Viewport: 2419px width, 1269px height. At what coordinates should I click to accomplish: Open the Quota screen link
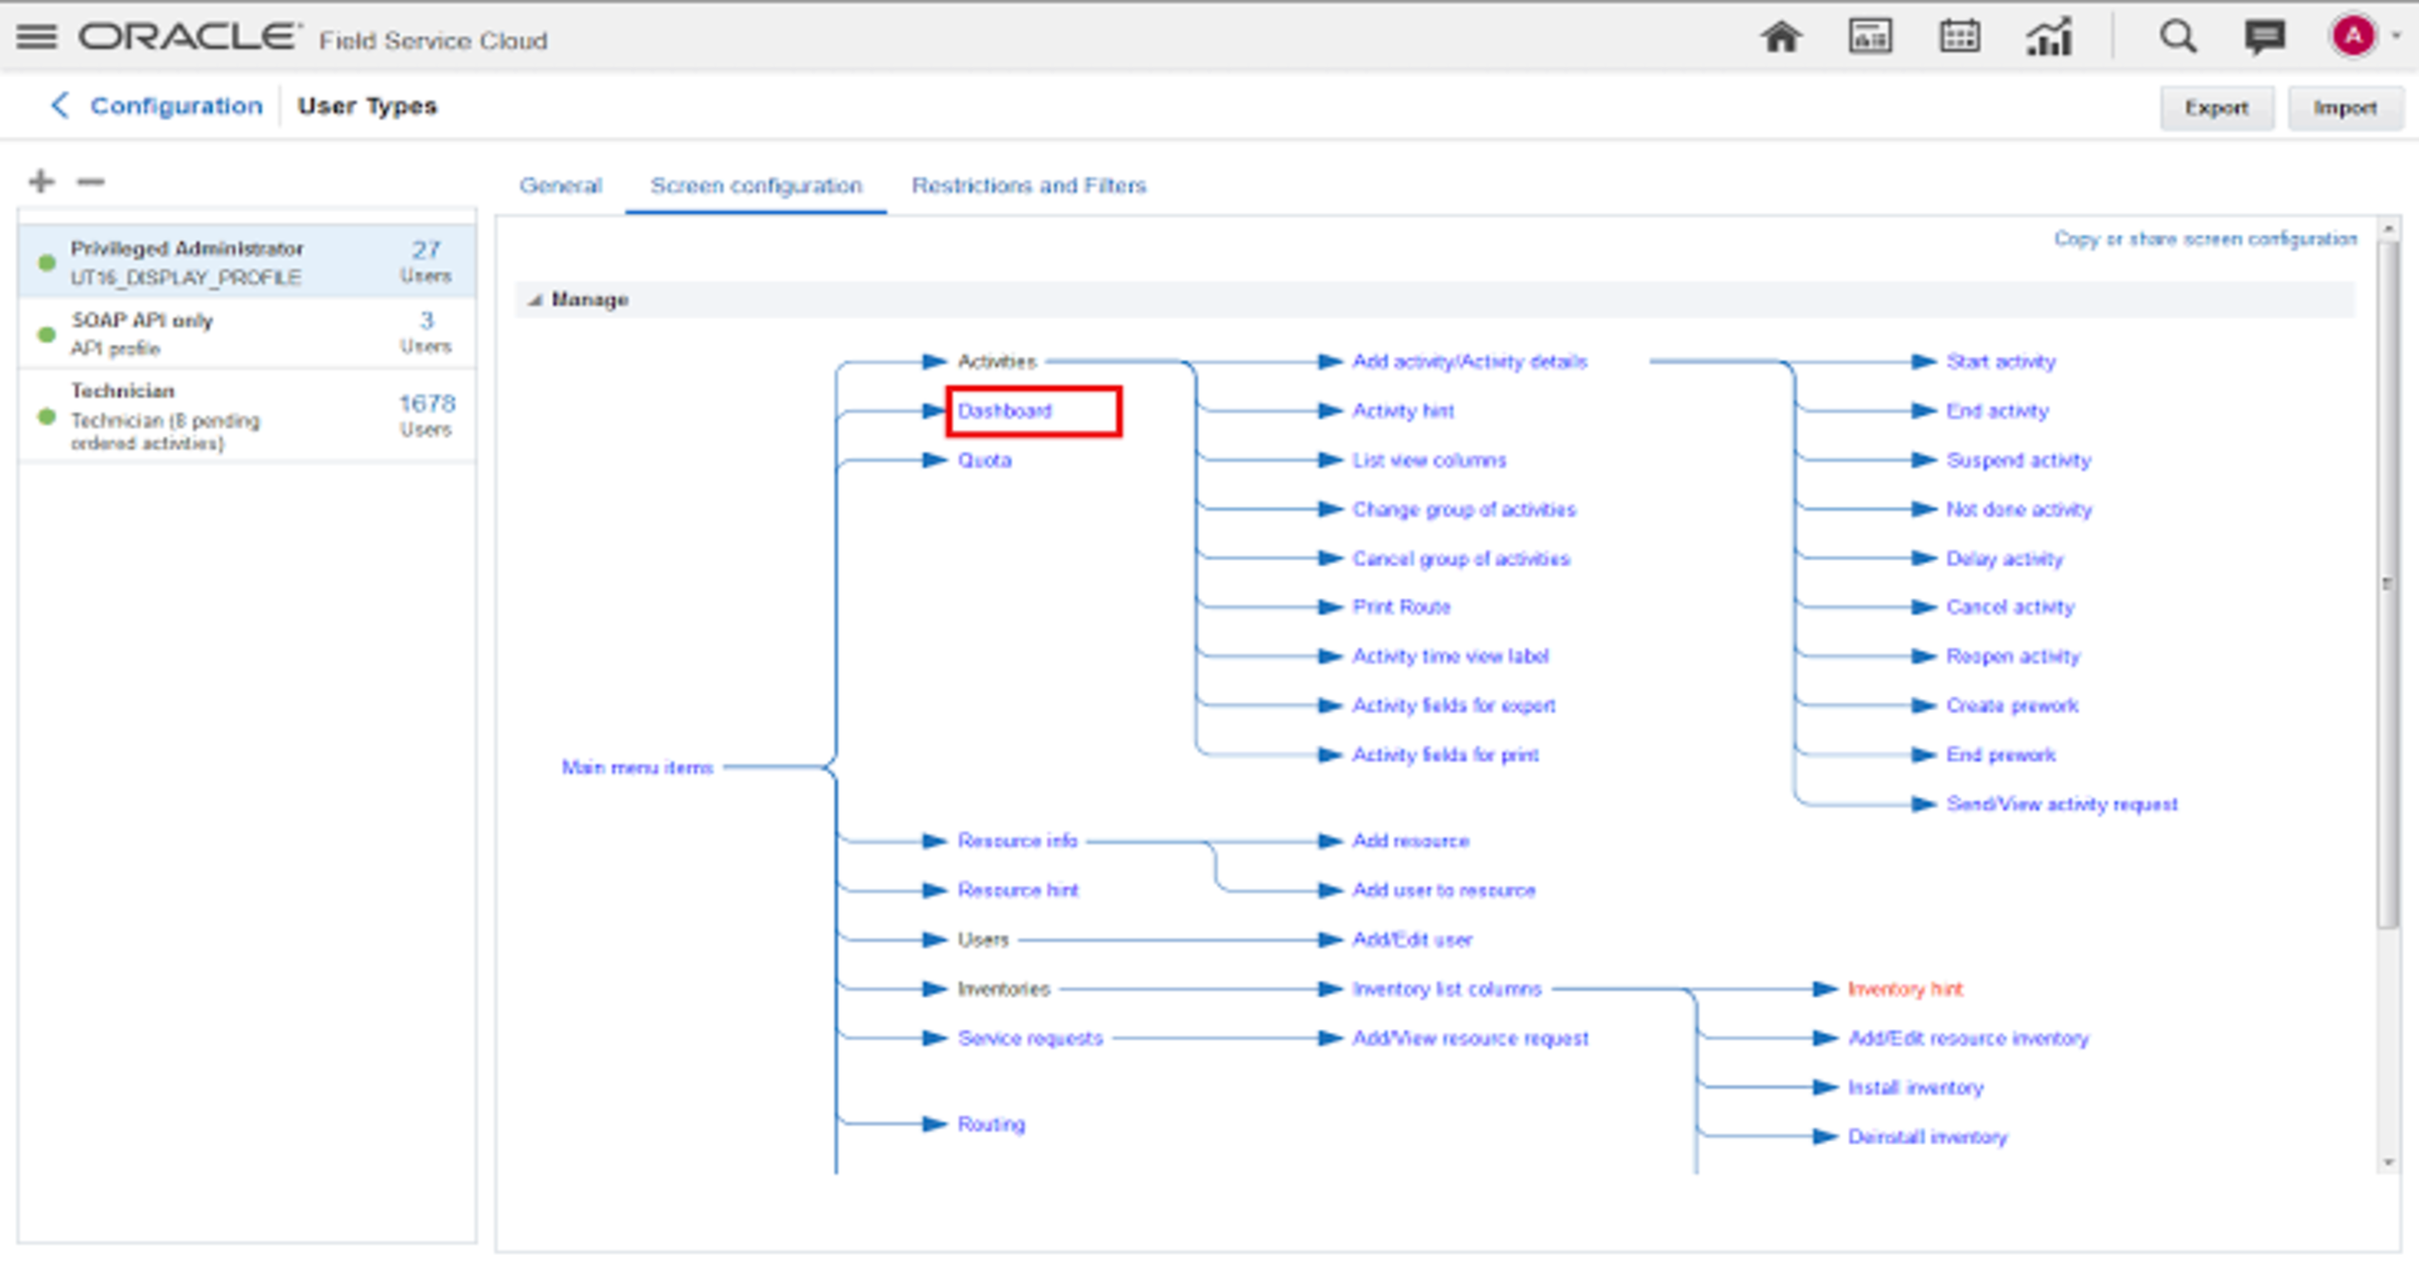coord(984,460)
